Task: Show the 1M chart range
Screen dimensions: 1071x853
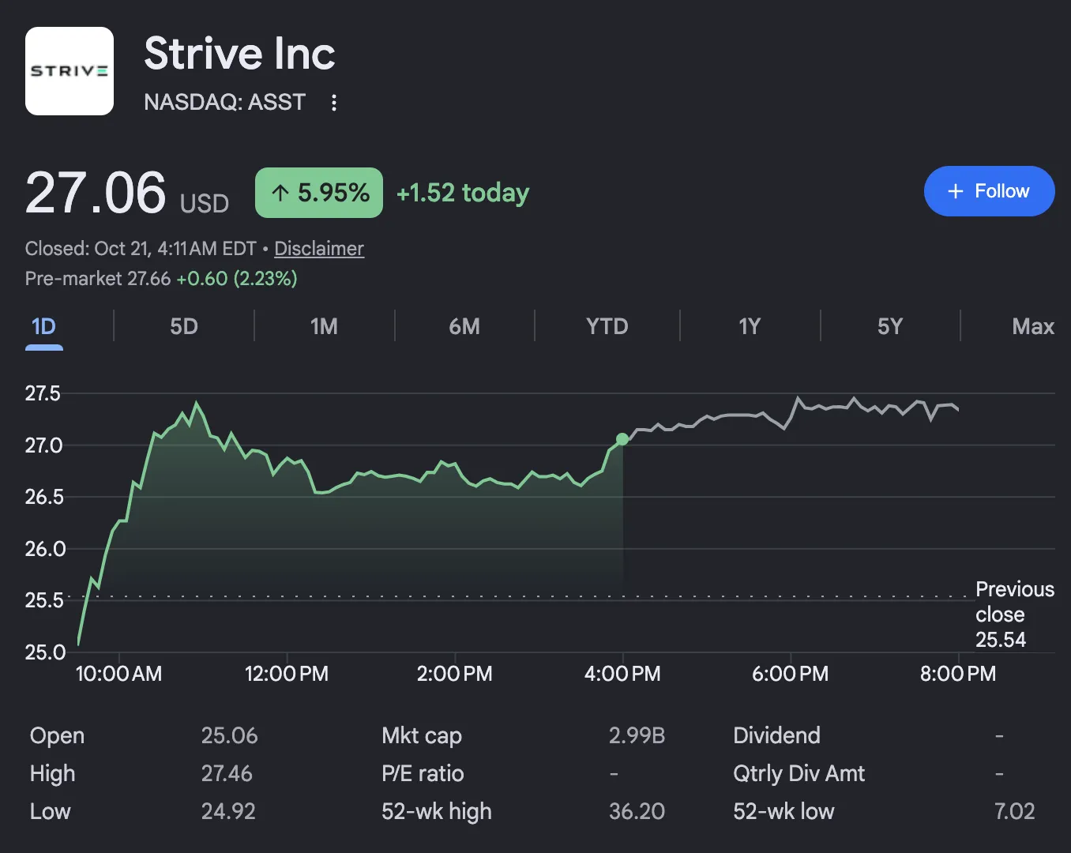Action: 324,327
